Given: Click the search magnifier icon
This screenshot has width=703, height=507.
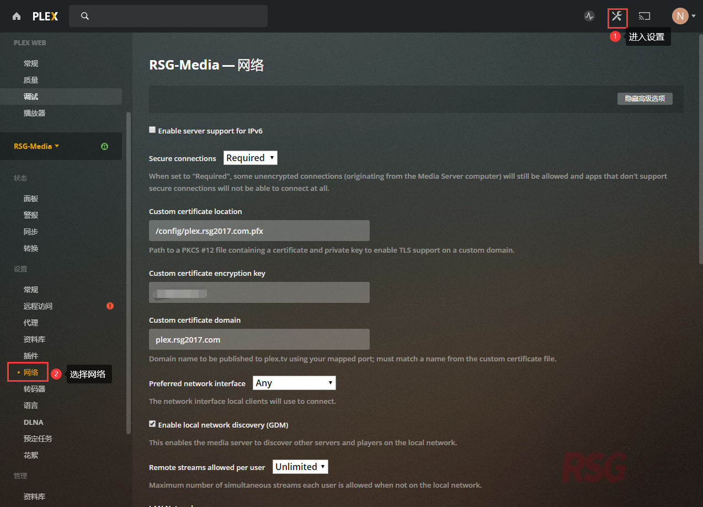Looking at the screenshot, I should 85,16.
